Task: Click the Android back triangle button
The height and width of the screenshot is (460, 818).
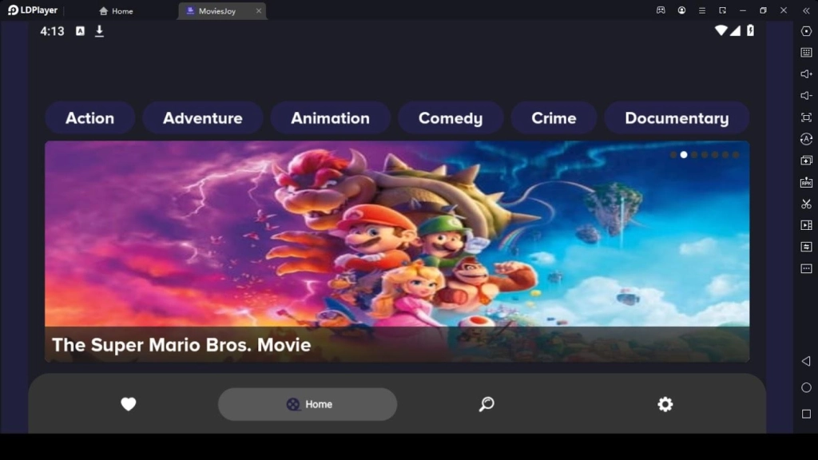Action: pos(806,361)
